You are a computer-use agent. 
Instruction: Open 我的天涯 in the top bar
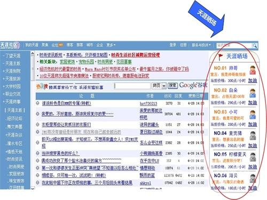click(32, 45)
